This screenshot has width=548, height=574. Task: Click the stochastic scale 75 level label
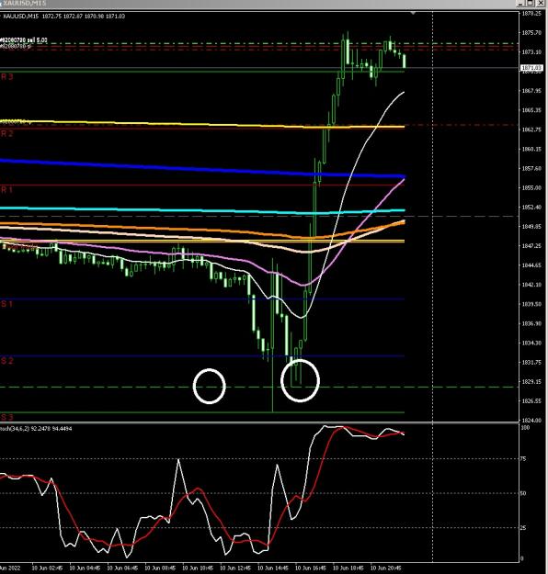(524, 458)
